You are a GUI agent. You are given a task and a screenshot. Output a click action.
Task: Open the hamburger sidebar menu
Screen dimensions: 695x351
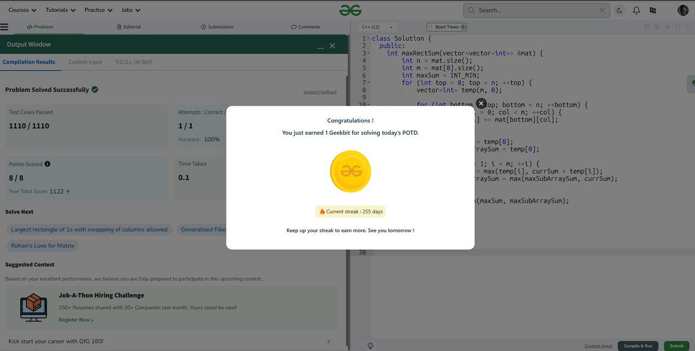point(4,27)
